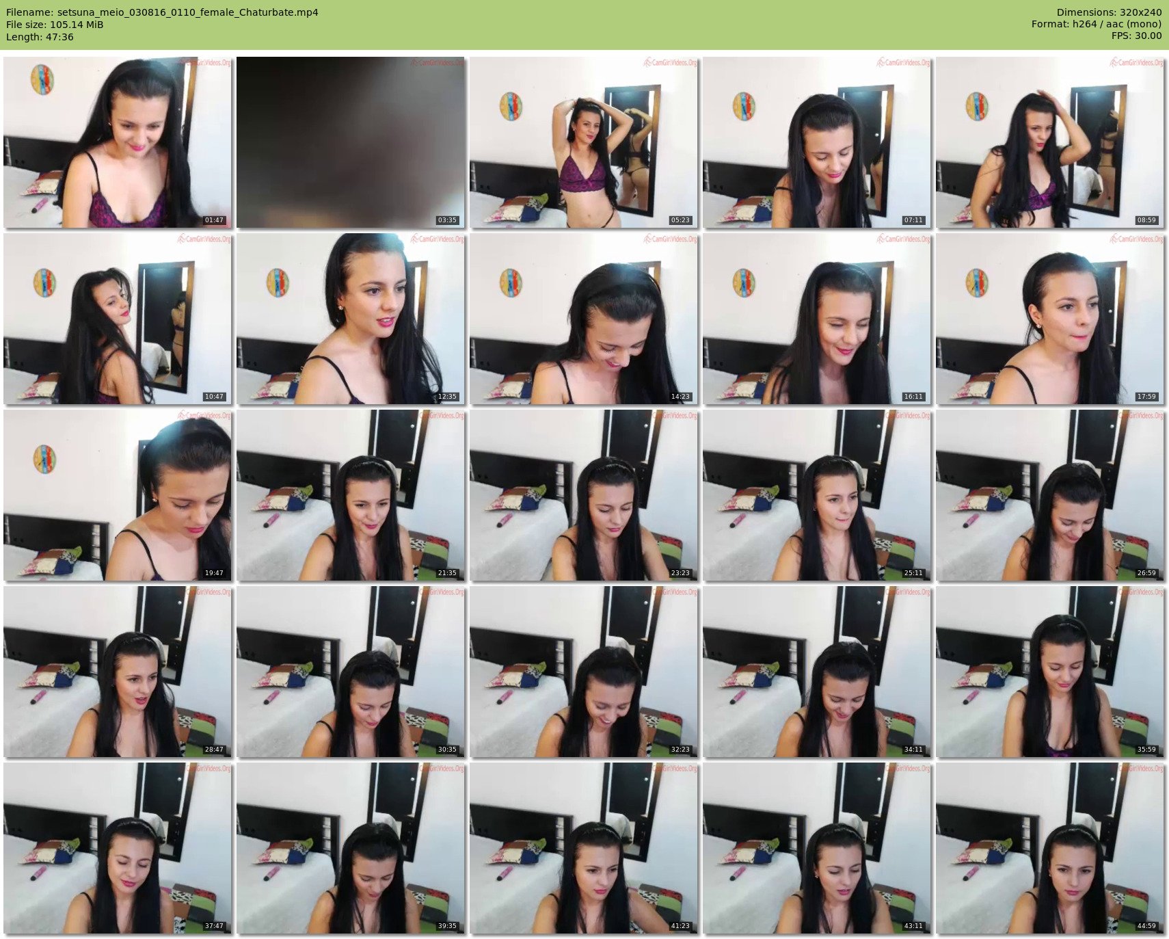The width and height of the screenshot is (1169, 939).
Task: Select the frame timestamped 39:35
Action: (351, 848)
